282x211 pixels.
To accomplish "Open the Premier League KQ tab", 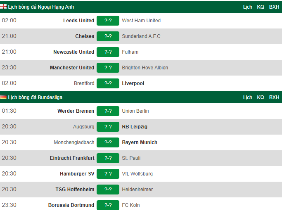I will tap(261, 7).
